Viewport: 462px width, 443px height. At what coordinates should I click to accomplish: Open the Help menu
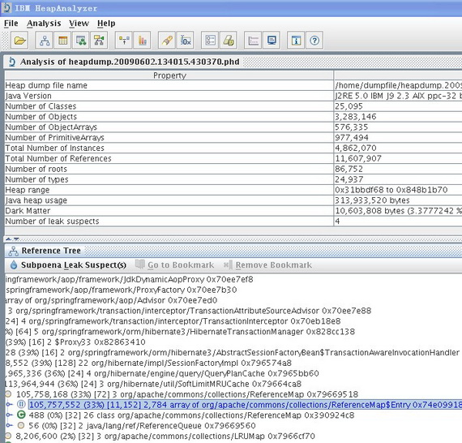pyautogui.click(x=106, y=23)
